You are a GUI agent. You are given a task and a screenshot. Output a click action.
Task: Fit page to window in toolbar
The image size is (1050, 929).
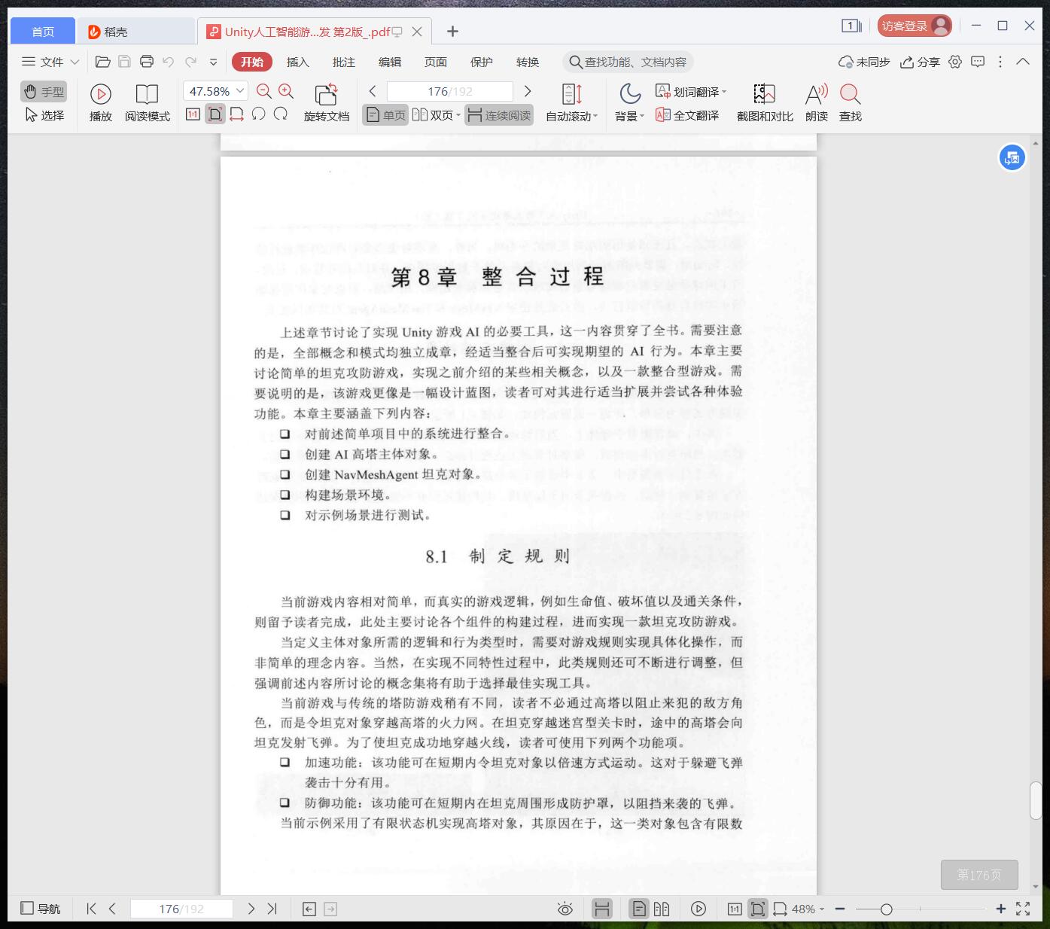[x=215, y=114]
